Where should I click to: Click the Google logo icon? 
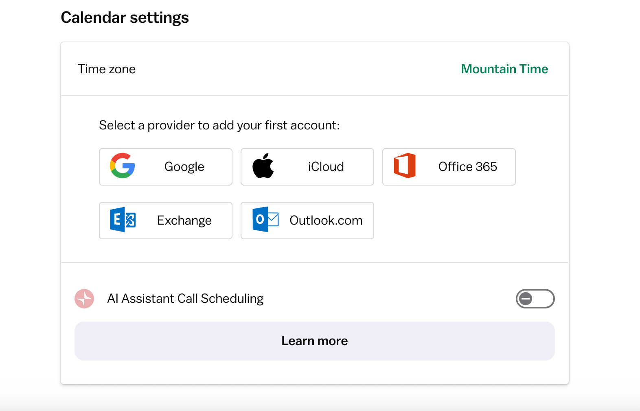tap(122, 166)
